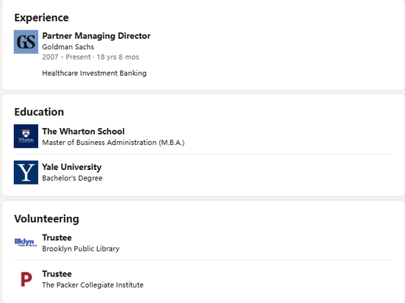
Task: Open the Partner Managing Director position
Action: click(96, 36)
